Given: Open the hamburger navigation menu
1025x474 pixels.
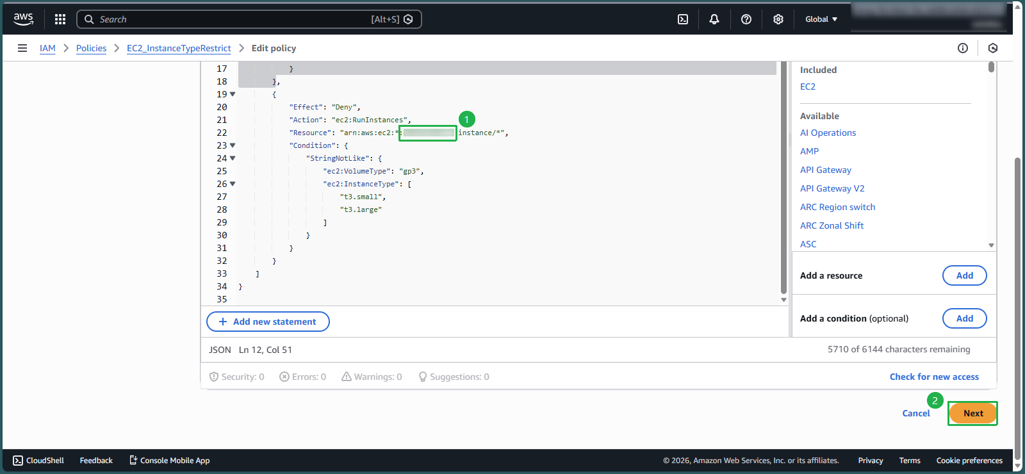Looking at the screenshot, I should point(22,48).
